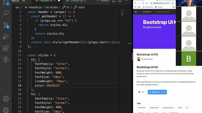Select the 'bootstrap' tag
Screen dimensions: 202x113
coord(142,108)
